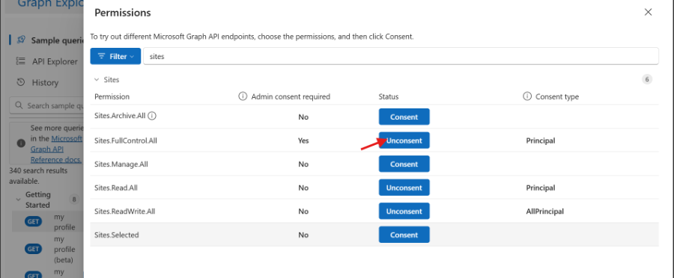The image size is (674, 278).
Task: Click magnifier icon in sample queries search
Action: (19, 105)
